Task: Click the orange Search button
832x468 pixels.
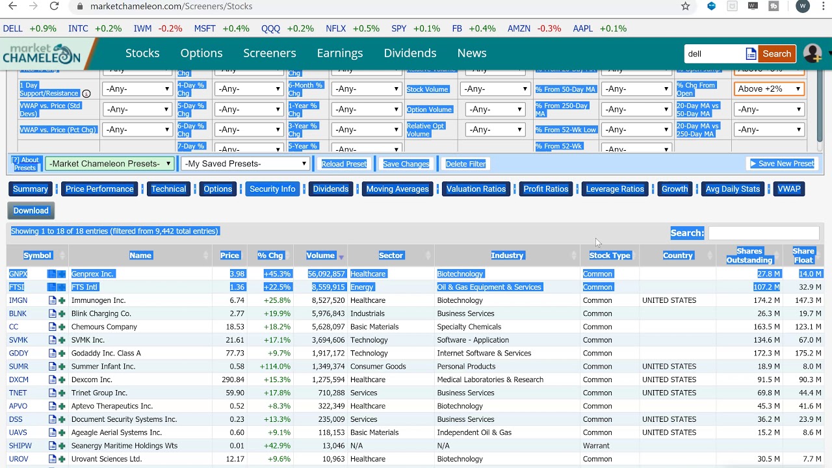Action: click(777, 54)
